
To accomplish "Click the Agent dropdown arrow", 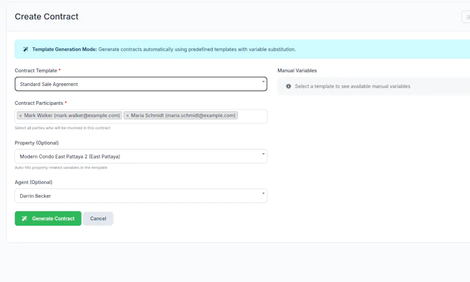I will [263, 194].
